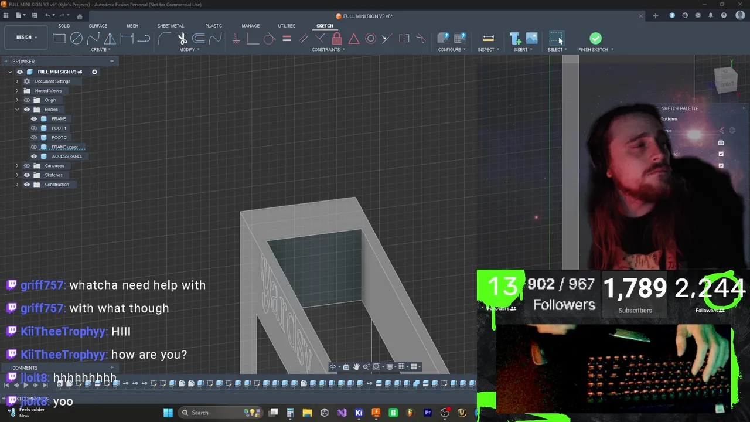Click the Insert Text icon
Viewport: 750px width, 422px height.
coord(516,39)
